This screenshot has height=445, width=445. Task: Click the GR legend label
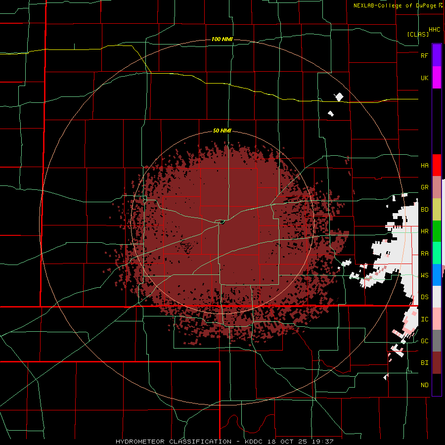click(x=424, y=187)
